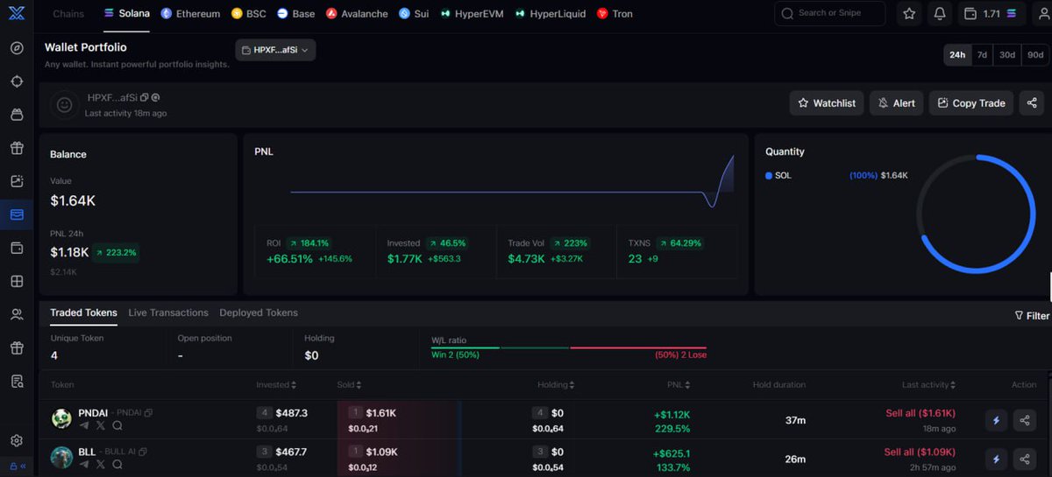Open the Filter button
The image size is (1052, 477).
point(1032,316)
